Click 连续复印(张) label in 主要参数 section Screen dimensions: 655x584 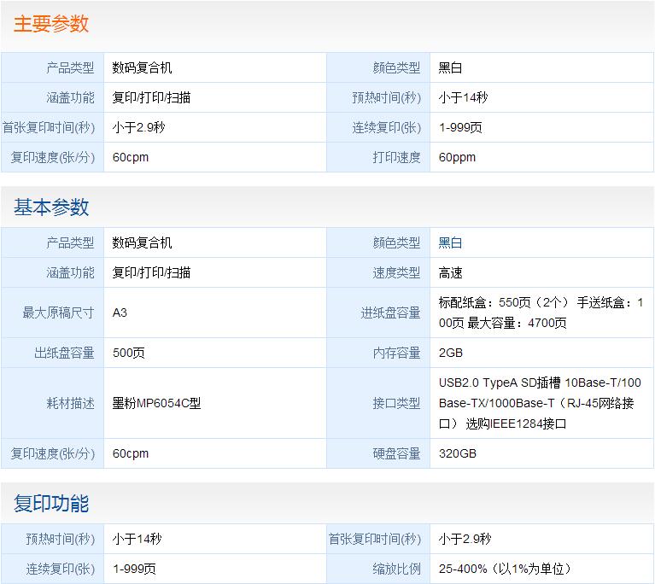[x=386, y=127]
